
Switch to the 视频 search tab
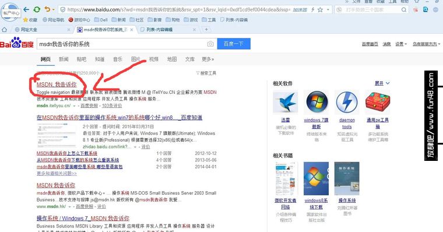tap(154, 59)
